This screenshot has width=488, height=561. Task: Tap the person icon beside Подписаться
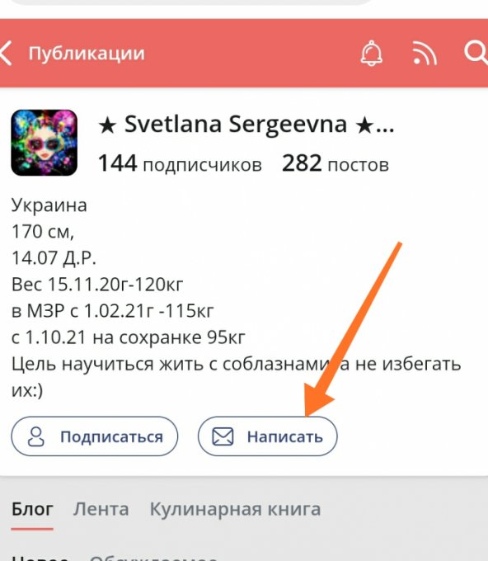pos(36,436)
